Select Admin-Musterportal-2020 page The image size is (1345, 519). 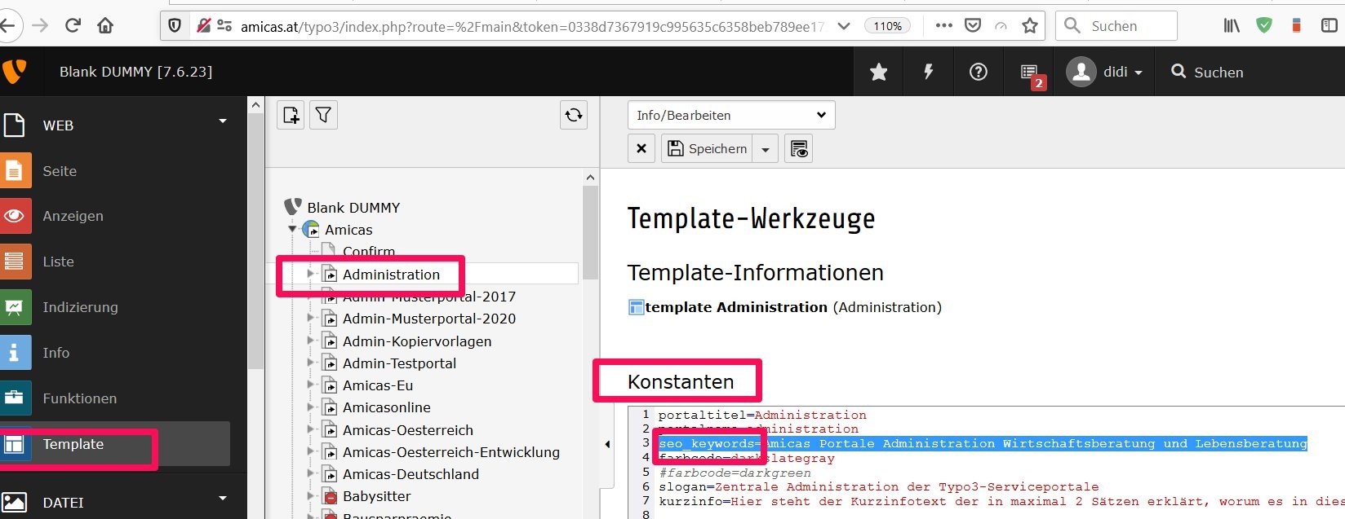click(429, 319)
